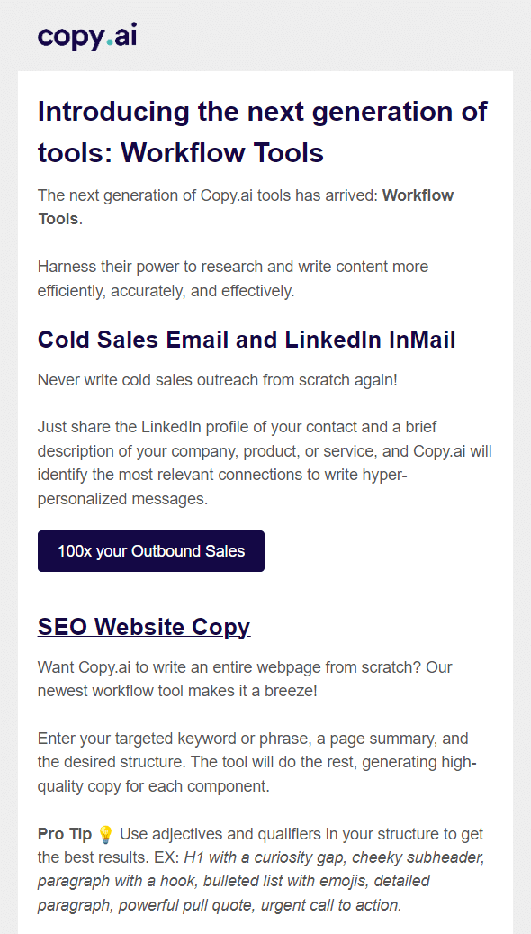Click the underline of the SEO Website Copy heading

tap(144, 639)
